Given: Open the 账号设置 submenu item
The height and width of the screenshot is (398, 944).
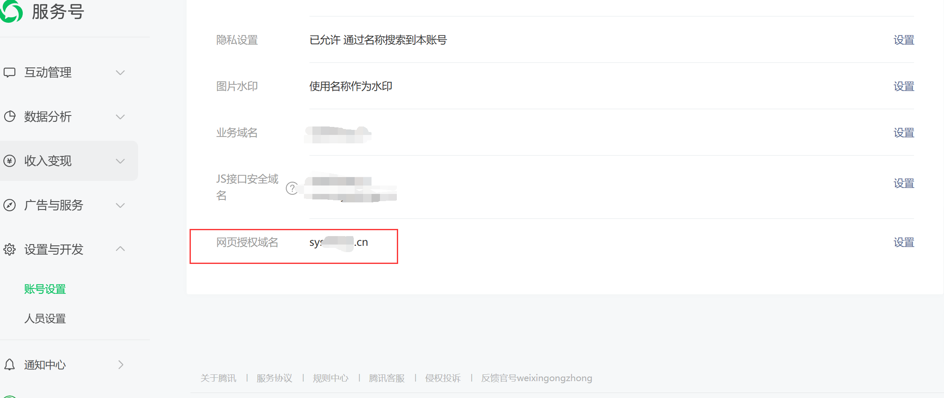Looking at the screenshot, I should (x=45, y=289).
